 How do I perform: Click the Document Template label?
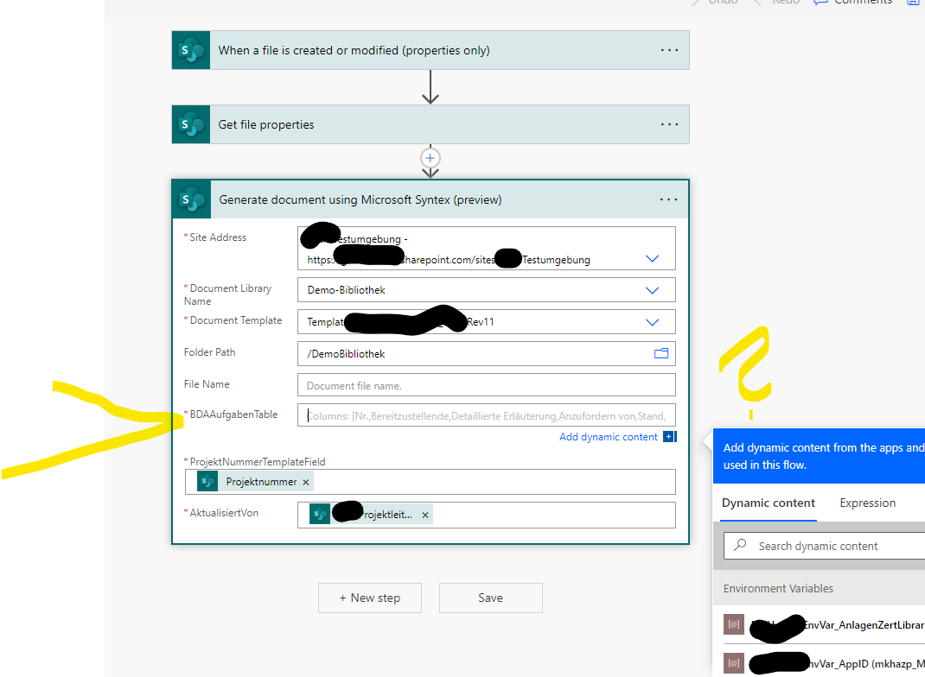[x=235, y=320]
